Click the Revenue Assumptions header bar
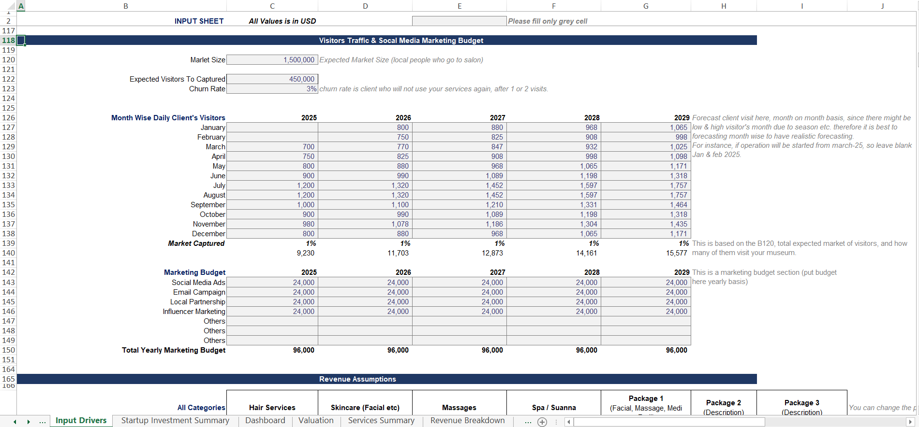The image size is (919, 427). (x=387, y=379)
